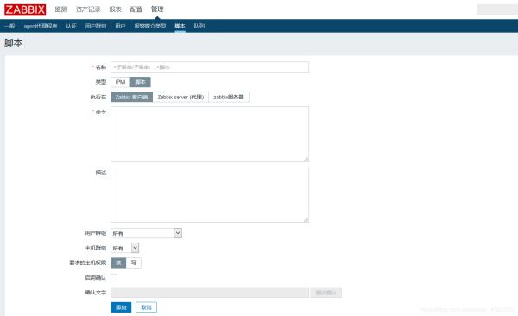This screenshot has width=518, height=316.
Task: Choose zabbix服务器 as execution target
Action: click(229, 98)
